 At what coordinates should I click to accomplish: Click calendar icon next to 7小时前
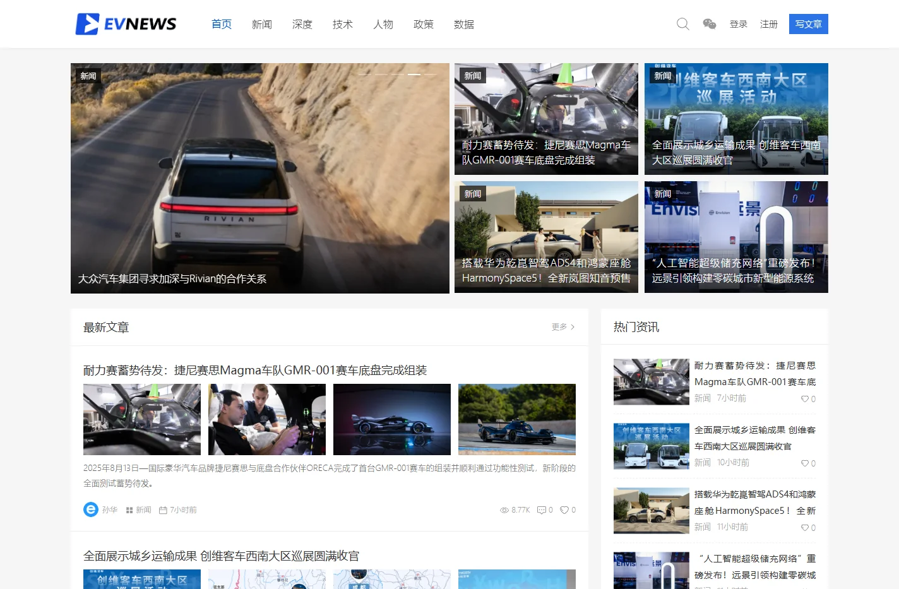pos(163,510)
